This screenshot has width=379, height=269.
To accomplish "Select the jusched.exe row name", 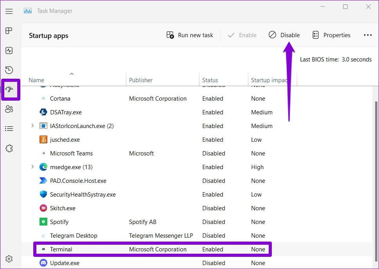I will click(x=65, y=139).
